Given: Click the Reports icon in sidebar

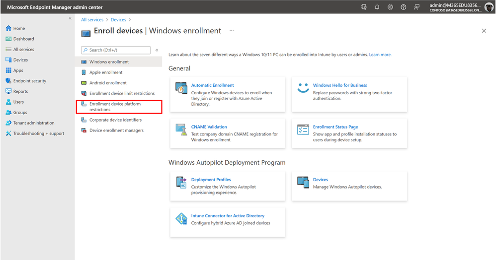Looking at the screenshot, I should pyautogui.click(x=8, y=91).
